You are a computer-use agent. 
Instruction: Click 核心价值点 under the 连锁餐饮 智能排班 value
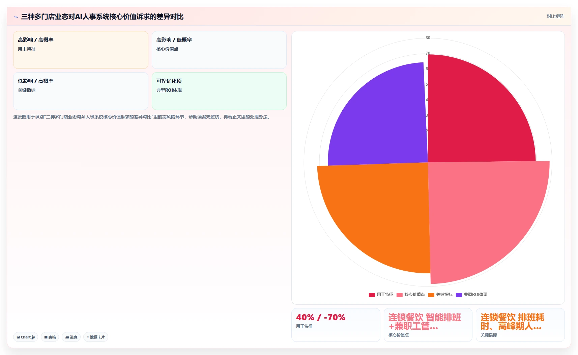(x=398, y=335)
